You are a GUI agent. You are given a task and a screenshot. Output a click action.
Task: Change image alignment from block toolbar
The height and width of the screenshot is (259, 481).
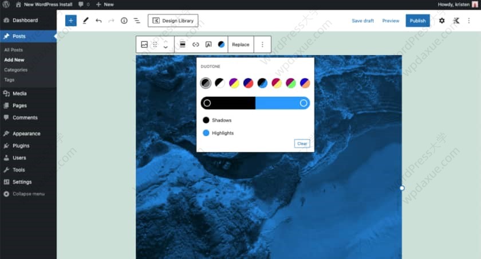pyautogui.click(x=182, y=45)
